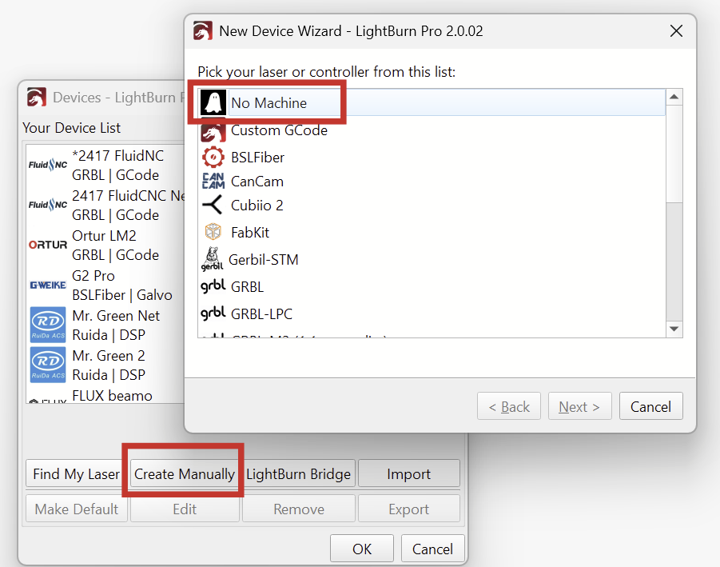Screen dimensions: 720x567
Task: Select the Ortur LM2 device entry
Action: 104,245
